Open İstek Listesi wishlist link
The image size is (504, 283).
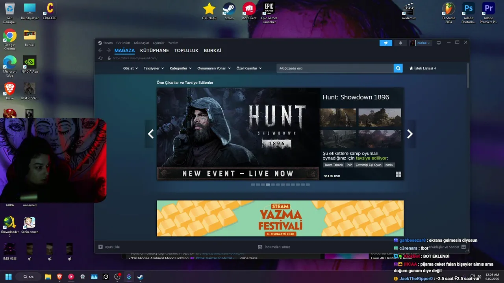[422, 68]
